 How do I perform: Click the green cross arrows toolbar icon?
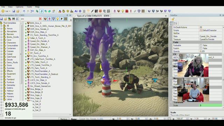49,11
